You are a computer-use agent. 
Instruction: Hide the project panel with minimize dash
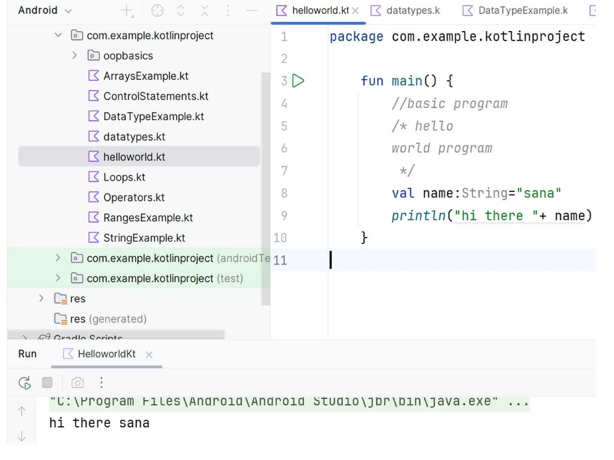(251, 11)
